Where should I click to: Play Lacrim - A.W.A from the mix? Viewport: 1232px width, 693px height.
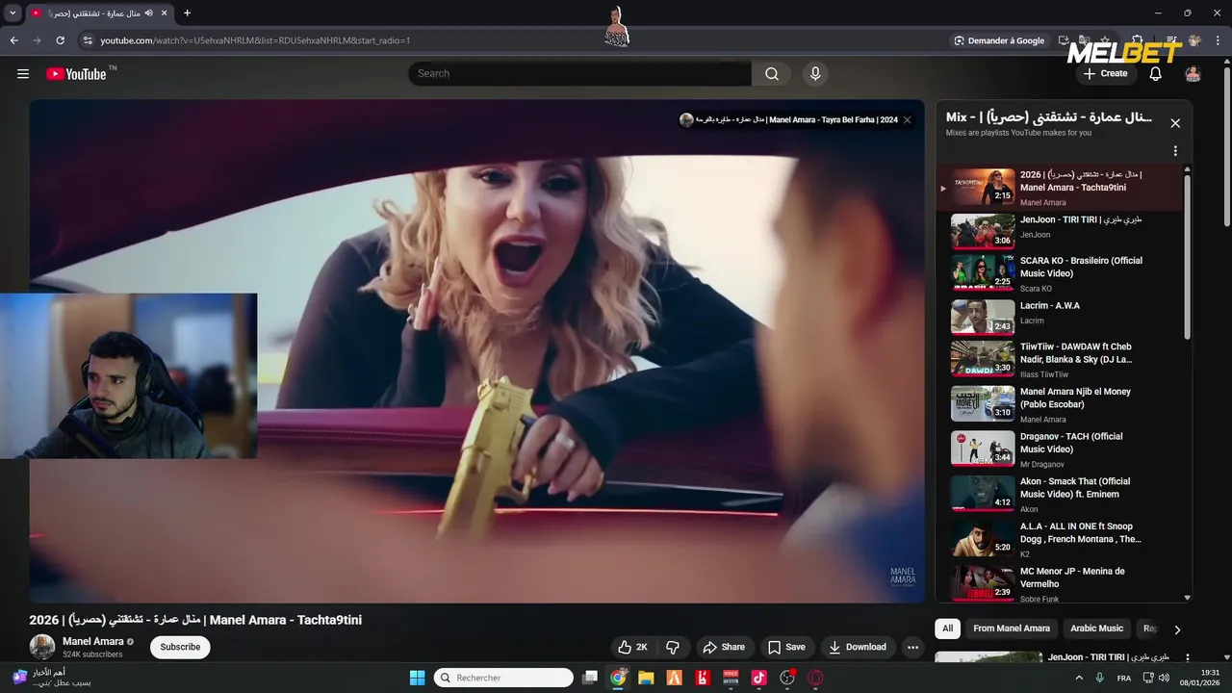coord(1059,317)
